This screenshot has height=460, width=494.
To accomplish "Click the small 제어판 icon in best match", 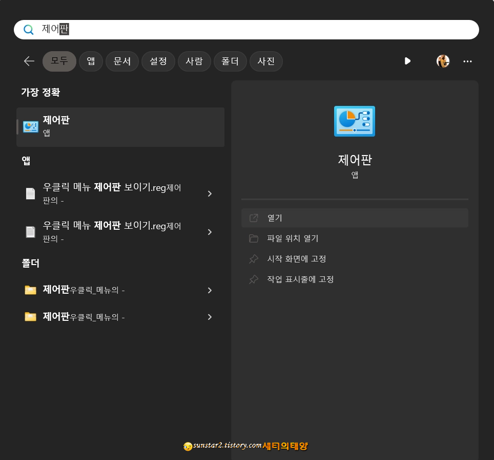I will coord(31,127).
